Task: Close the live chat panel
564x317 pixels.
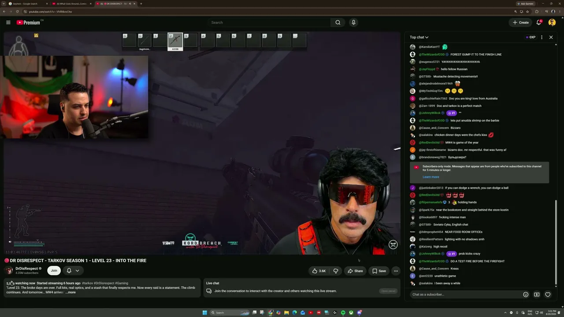Action: [x=551, y=37]
